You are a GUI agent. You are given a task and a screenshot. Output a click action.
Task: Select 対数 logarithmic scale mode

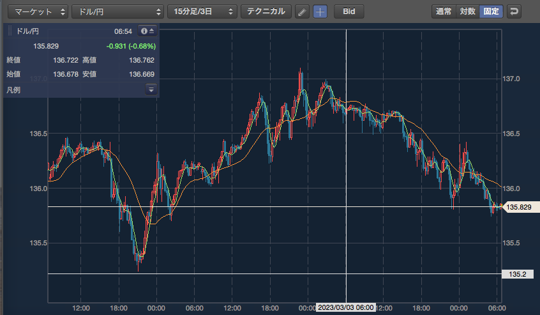coord(467,12)
